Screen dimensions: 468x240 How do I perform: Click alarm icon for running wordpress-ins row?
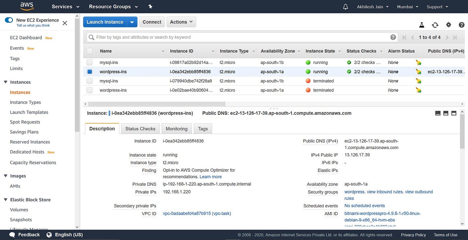[x=419, y=72]
